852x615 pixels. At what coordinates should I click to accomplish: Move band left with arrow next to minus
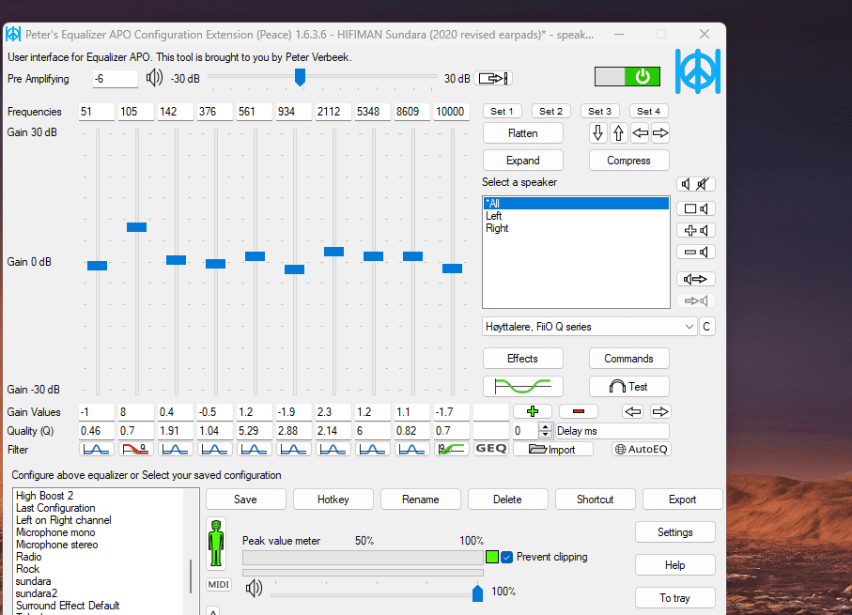pyautogui.click(x=633, y=411)
